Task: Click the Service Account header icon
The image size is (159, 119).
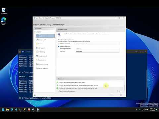Action: (59, 35)
